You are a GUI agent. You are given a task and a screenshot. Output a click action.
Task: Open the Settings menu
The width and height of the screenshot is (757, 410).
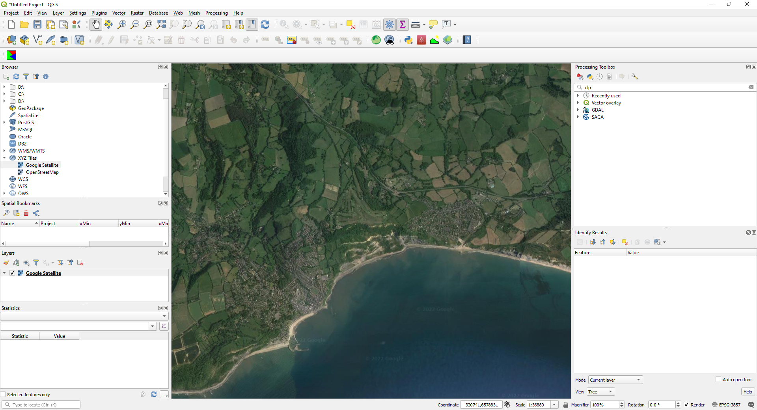[x=77, y=13]
